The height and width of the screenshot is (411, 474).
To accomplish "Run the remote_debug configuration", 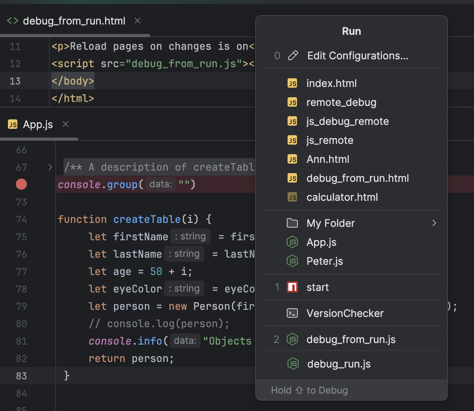I will [341, 102].
